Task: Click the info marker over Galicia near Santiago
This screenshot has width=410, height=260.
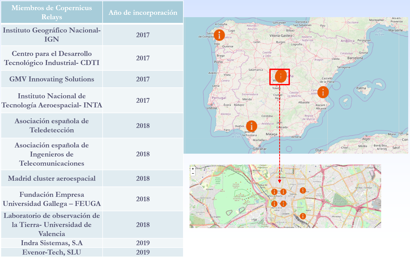Action: click(x=219, y=35)
